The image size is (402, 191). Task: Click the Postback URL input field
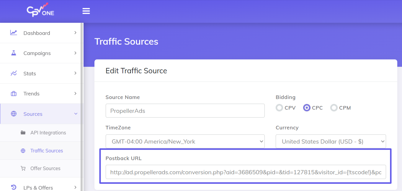(246, 172)
